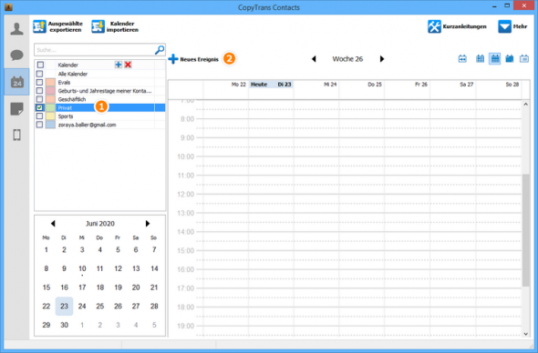
Task: Toggle the Kalender header checkbox
Action: click(40, 65)
